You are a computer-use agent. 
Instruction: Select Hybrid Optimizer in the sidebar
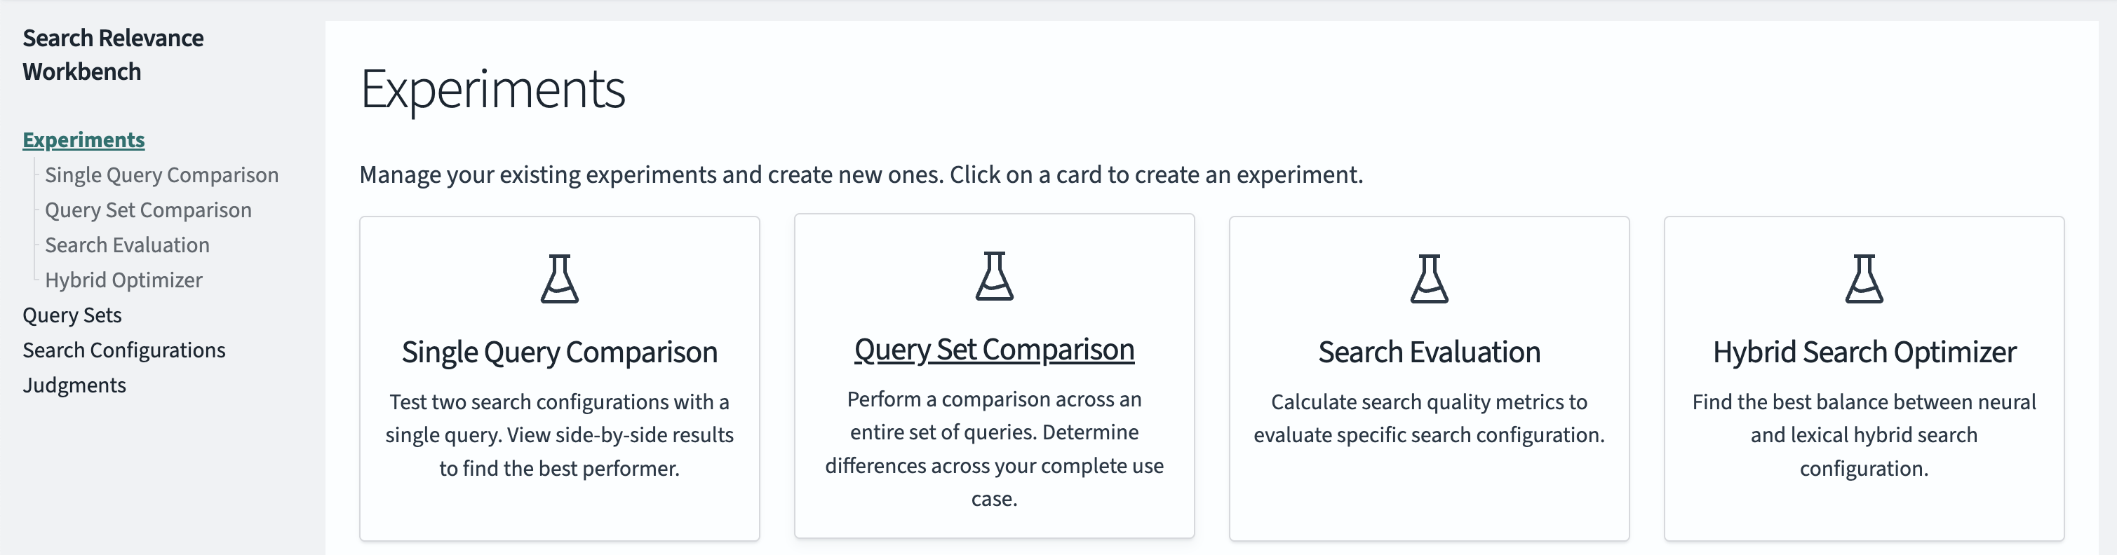pos(123,280)
